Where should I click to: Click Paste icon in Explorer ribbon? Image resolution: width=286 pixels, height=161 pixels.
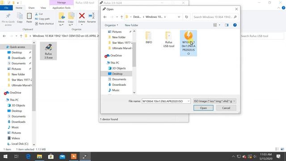pos(29,16)
